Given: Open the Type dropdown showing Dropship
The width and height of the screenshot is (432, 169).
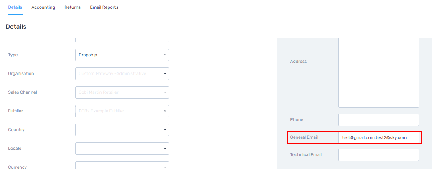Looking at the screenshot, I should [x=122, y=55].
